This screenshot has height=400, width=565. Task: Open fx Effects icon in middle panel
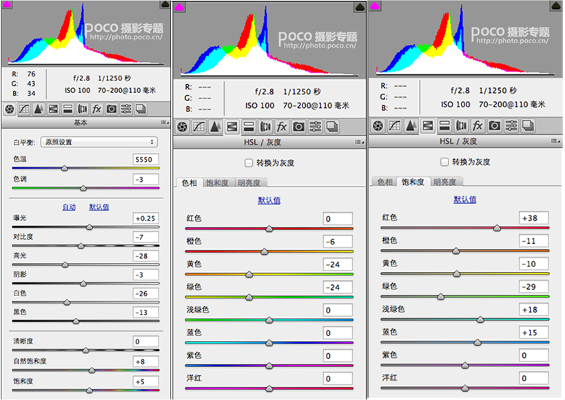tap(282, 127)
